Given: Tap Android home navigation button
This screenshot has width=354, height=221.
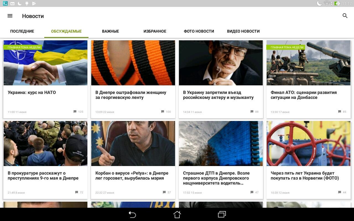Looking at the screenshot, I should [177, 214].
